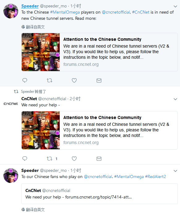Open quoted CnCNet tweet in third post
This screenshot has width=180, height=213.
(100, 194)
